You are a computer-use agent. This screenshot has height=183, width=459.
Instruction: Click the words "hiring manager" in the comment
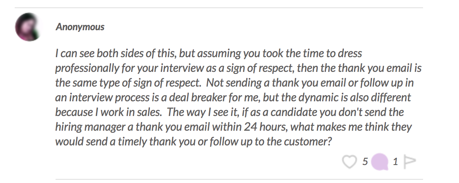click(91, 127)
